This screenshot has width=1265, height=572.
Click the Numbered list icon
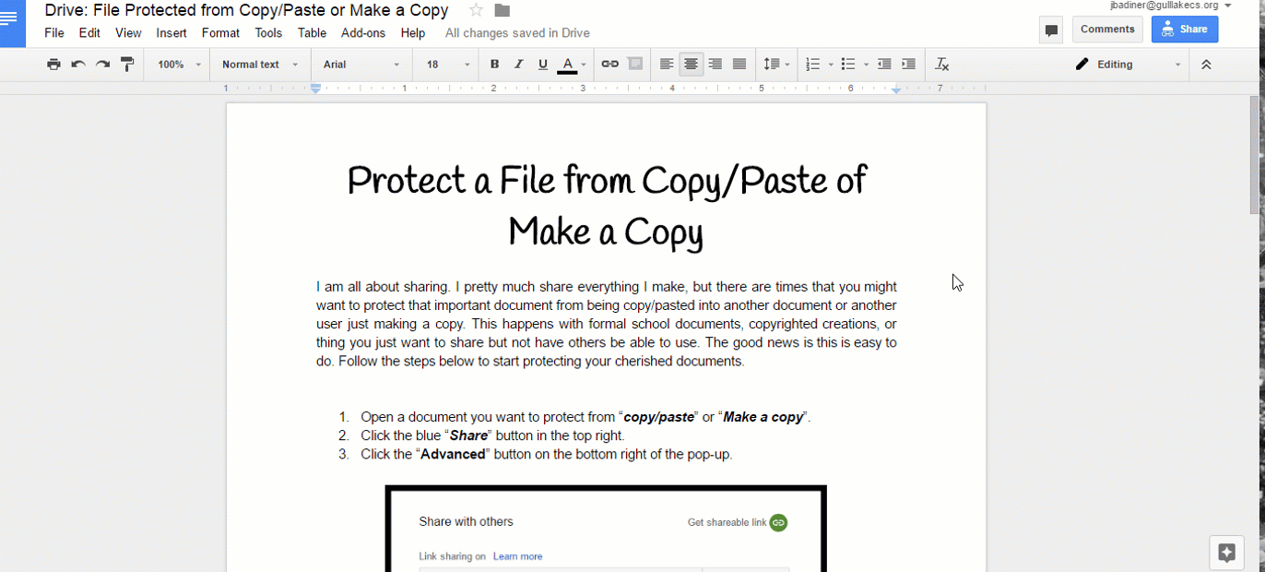[x=812, y=65]
